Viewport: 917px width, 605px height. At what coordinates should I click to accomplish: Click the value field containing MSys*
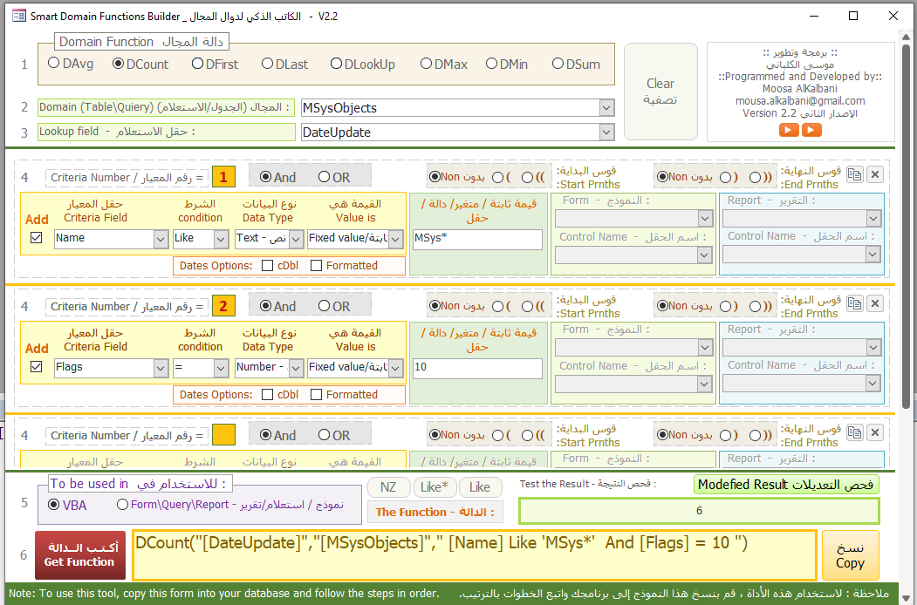click(x=477, y=238)
